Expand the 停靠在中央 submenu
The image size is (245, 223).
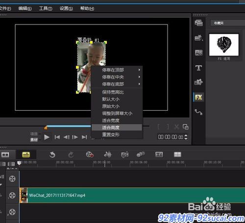click(x=117, y=77)
